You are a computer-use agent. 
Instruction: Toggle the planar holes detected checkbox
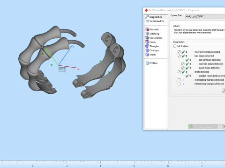(183, 68)
